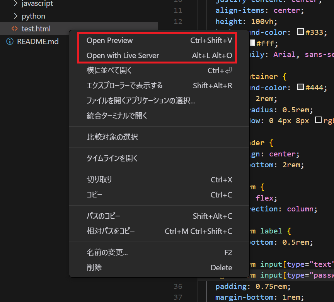Screen dimensions: 334x302
Task: Open the #333 color swatch picker
Action: point(300,32)
